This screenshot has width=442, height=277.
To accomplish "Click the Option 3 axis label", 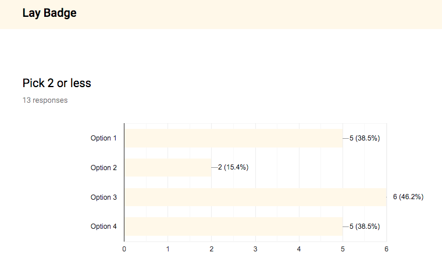I will (x=104, y=197).
